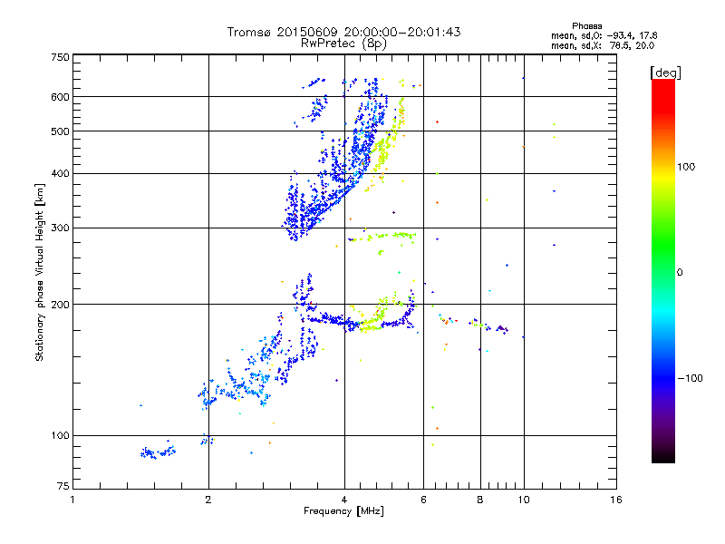Click the y-axis tick label "300"
The image size is (725, 544).
pos(60,228)
